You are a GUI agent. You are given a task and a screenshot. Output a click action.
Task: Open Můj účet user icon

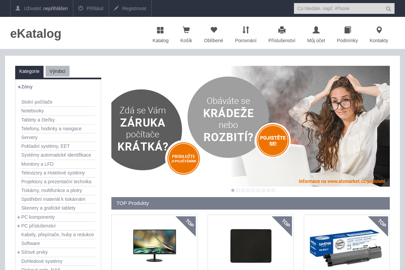316,30
